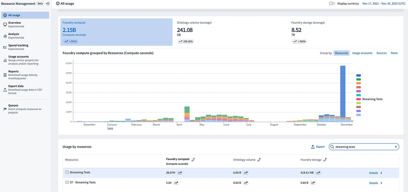The width and height of the screenshot is (408, 192).
Task: Open the Analysis bar chart icon
Action: [x=5, y=36]
